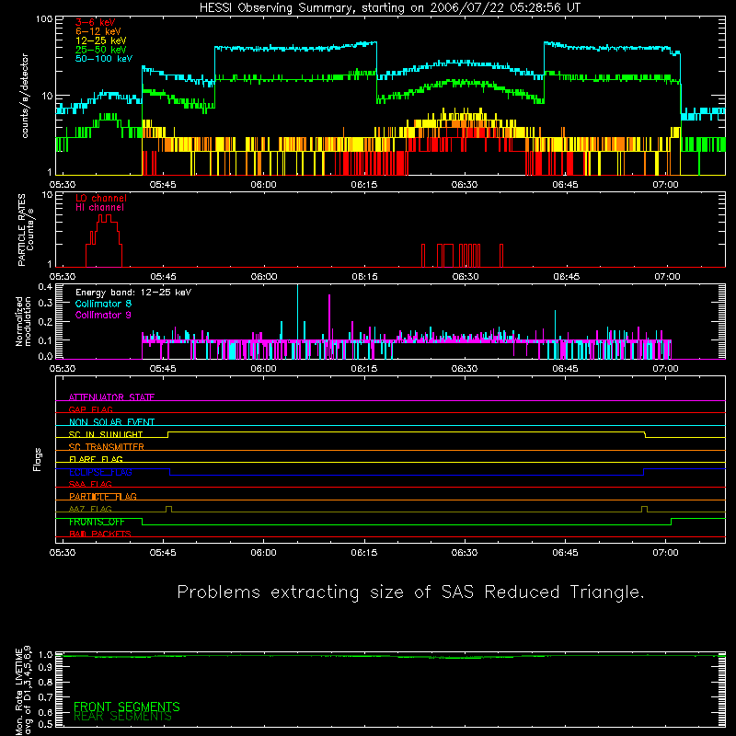Select the red 3-6 keV legend label
This screenshot has width=736, height=736.
(x=95, y=22)
